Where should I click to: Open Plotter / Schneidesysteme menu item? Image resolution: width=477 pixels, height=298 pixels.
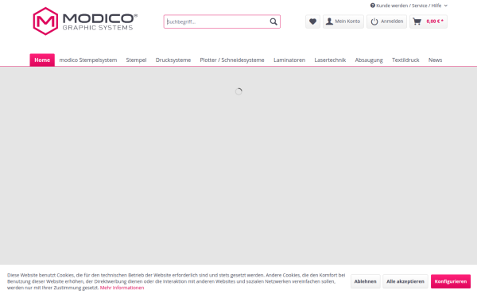coord(232,60)
